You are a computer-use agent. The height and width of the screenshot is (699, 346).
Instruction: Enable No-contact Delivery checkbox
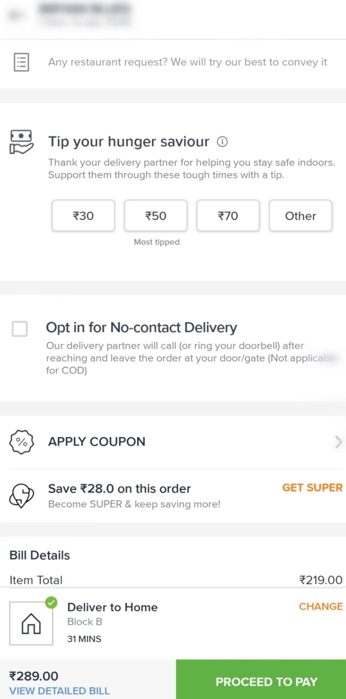(20, 329)
